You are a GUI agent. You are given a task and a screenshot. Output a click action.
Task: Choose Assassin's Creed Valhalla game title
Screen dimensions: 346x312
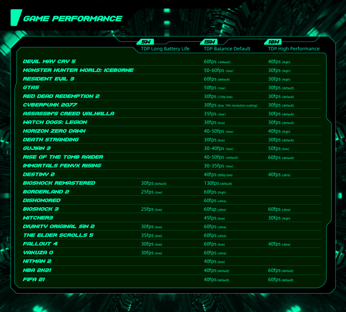click(68, 114)
